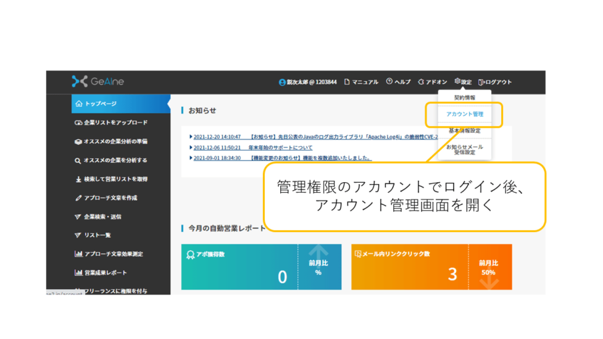Screen dimensions: 603x339
Task: Open the ヘルプ menu in top bar
Action: click(x=399, y=82)
